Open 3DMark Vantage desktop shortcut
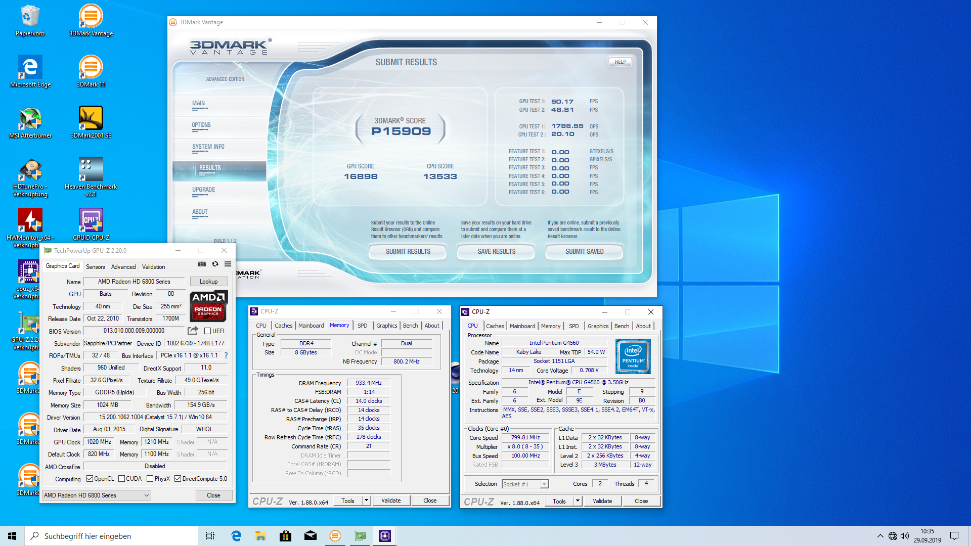971x546 pixels. pyautogui.click(x=91, y=21)
